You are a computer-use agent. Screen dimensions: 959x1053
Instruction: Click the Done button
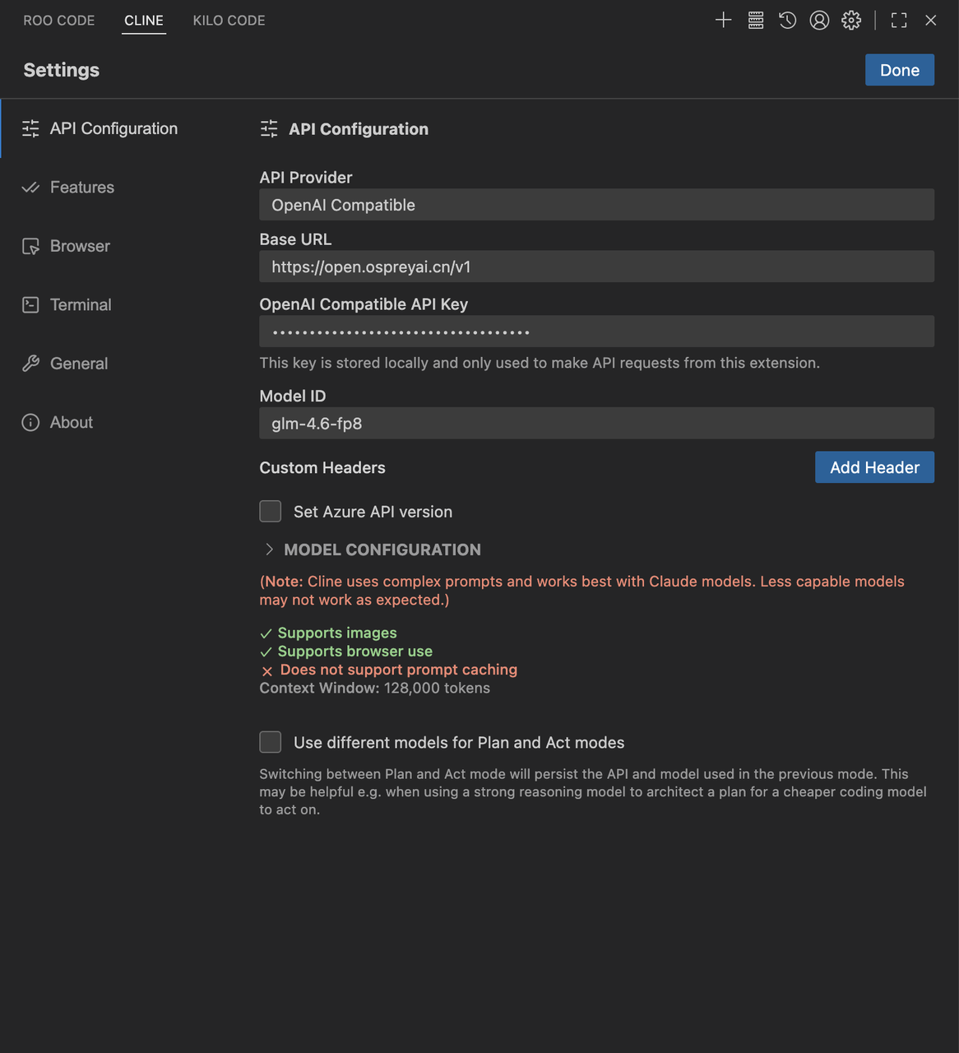point(899,70)
